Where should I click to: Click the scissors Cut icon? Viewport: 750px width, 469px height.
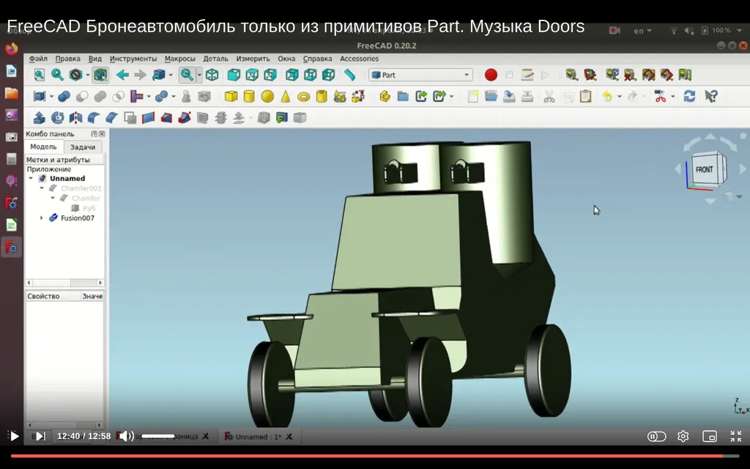point(549,97)
